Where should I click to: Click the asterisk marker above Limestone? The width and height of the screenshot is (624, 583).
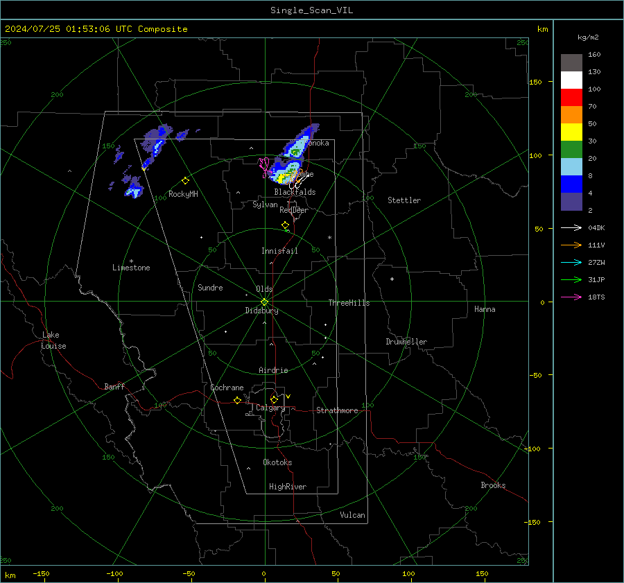pyautogui.click(x=131, y=261)
